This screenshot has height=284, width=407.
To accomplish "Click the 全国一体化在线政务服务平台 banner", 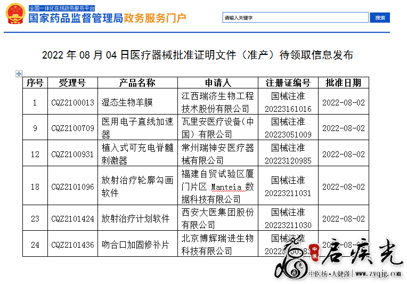I will click(x=62, y=9).
